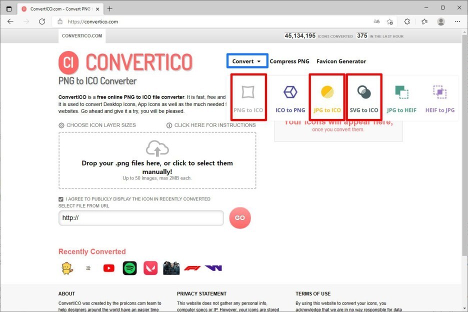Click the address bar URL
Screen dimensions: 468x312
[93, 21]
